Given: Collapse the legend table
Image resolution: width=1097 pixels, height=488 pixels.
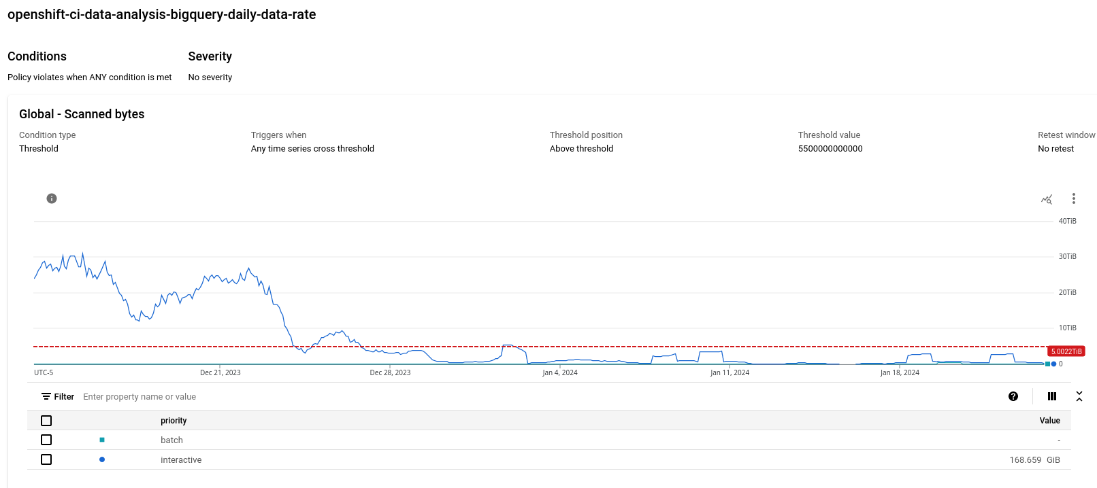Looking at the screenshot, I should pos(1079,396).
